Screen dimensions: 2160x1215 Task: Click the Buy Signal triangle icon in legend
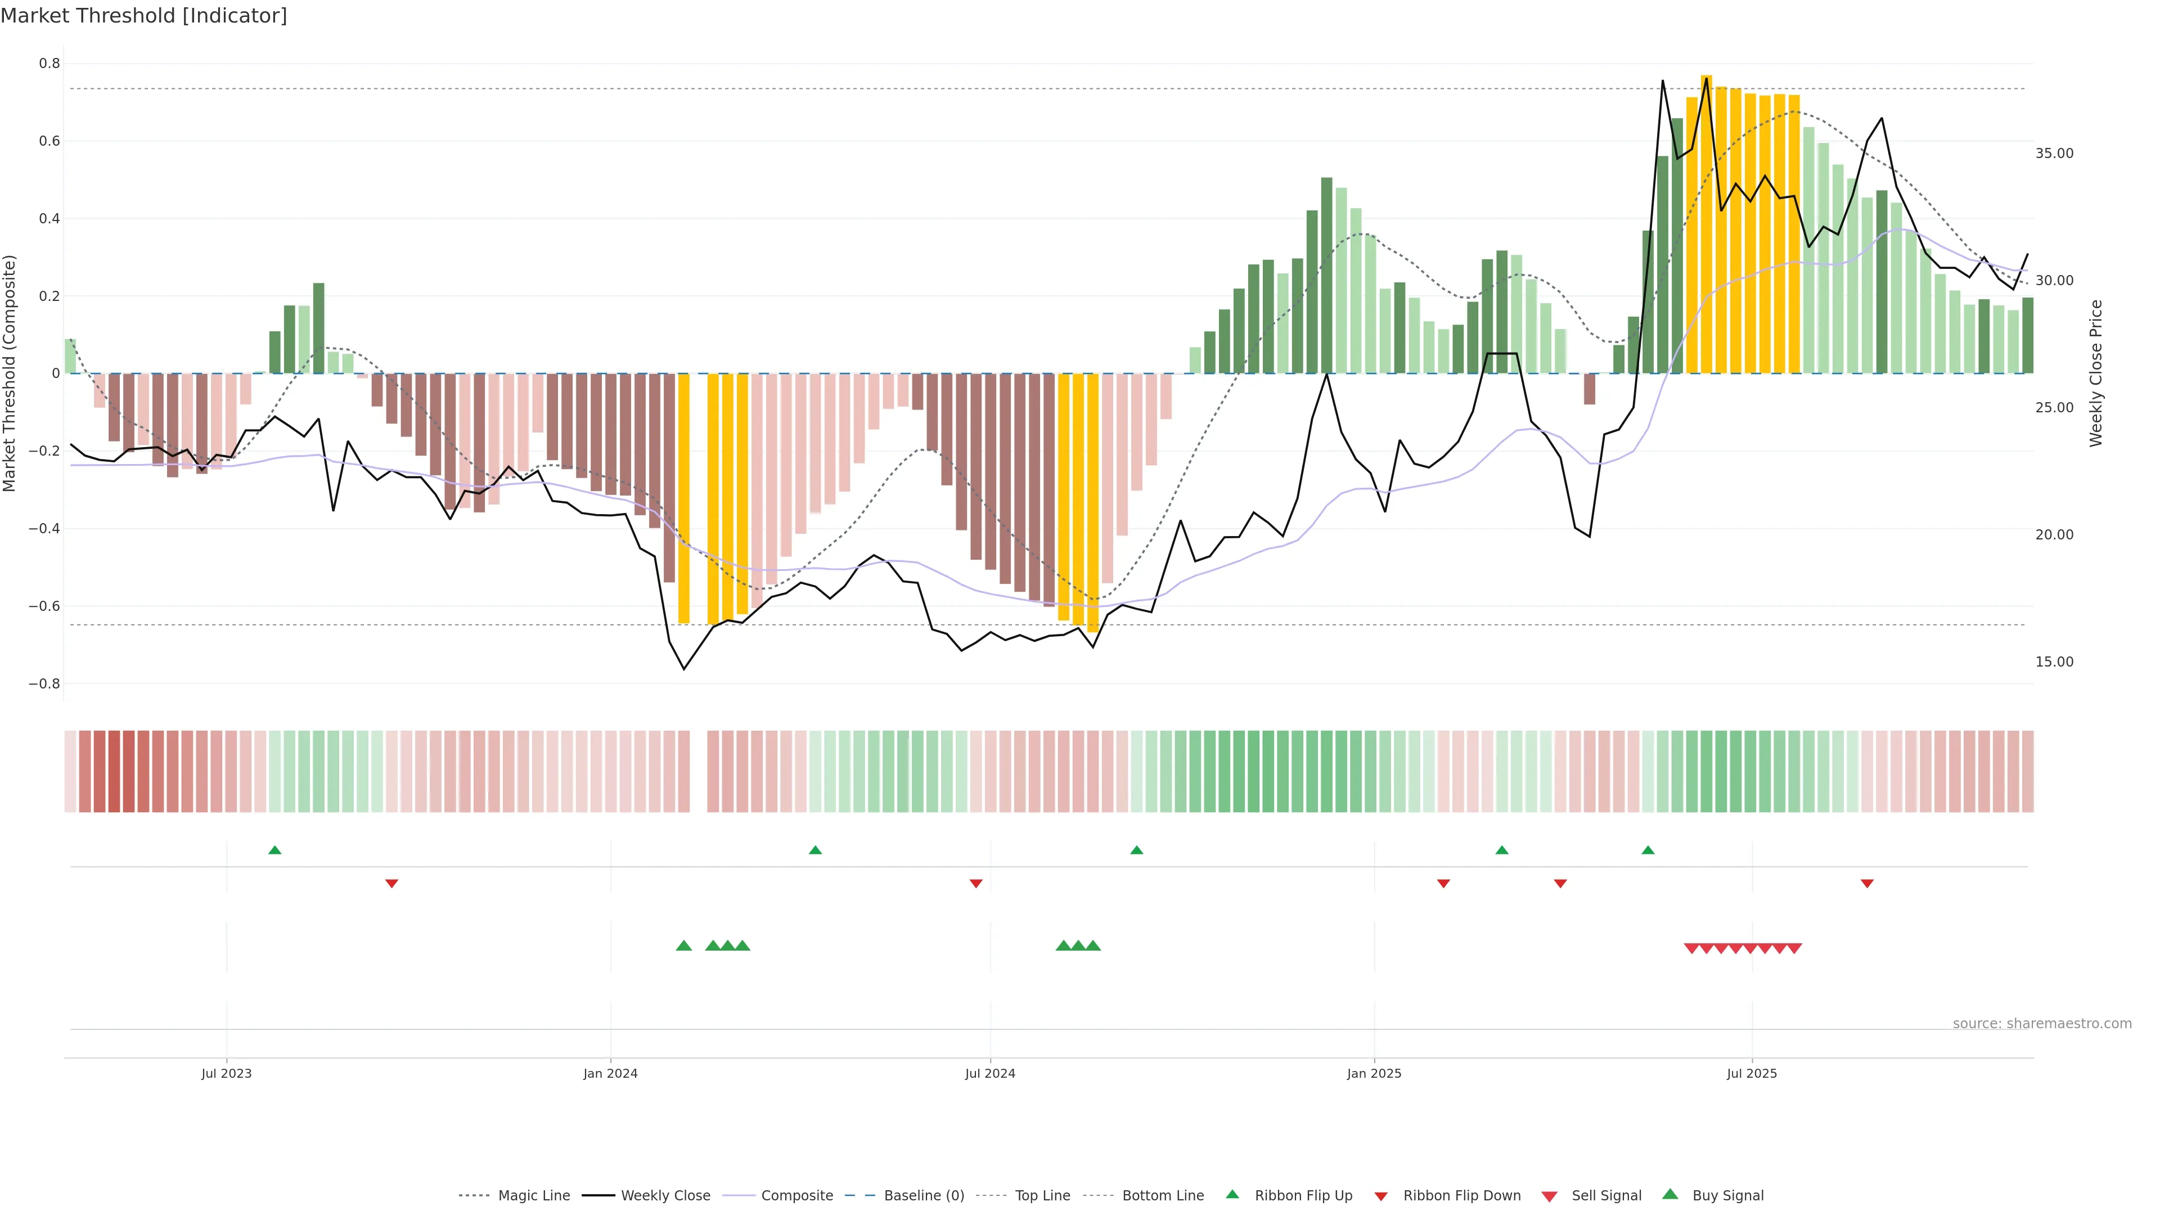[x=1669, y=1194]
